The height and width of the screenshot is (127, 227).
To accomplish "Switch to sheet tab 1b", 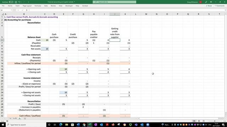I will point(20,119).
